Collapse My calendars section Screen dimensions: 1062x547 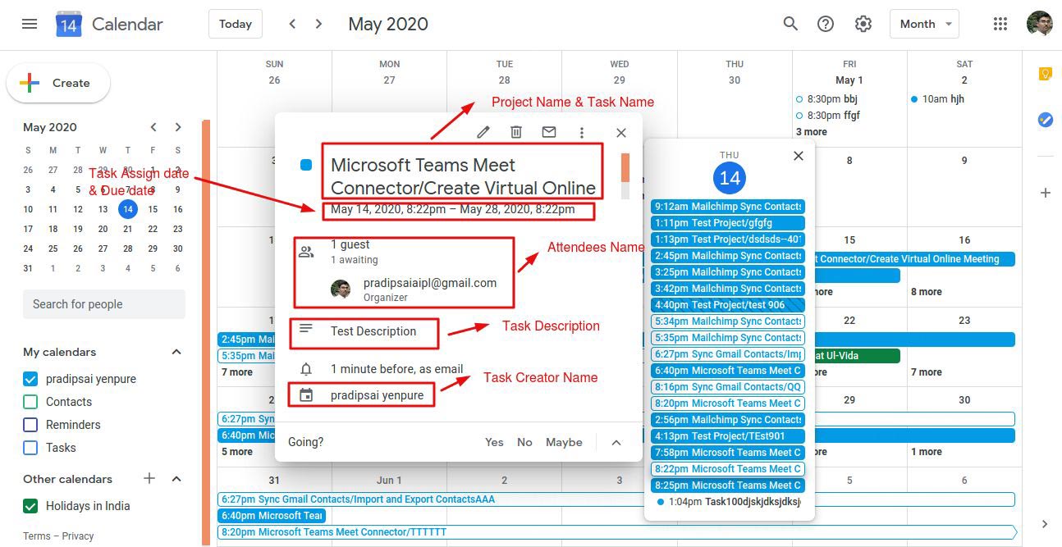pos(176,352)
